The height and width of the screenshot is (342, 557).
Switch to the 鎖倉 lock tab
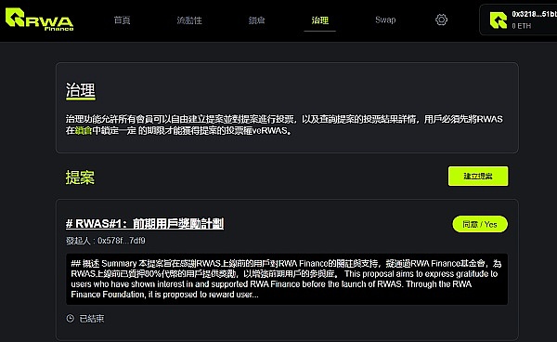click(x=256, y=20)
